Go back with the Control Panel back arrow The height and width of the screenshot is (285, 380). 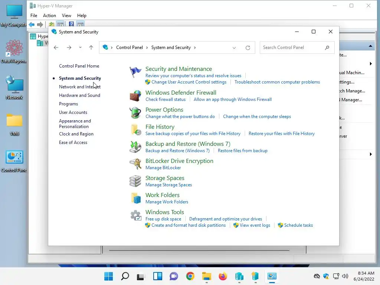56,47
